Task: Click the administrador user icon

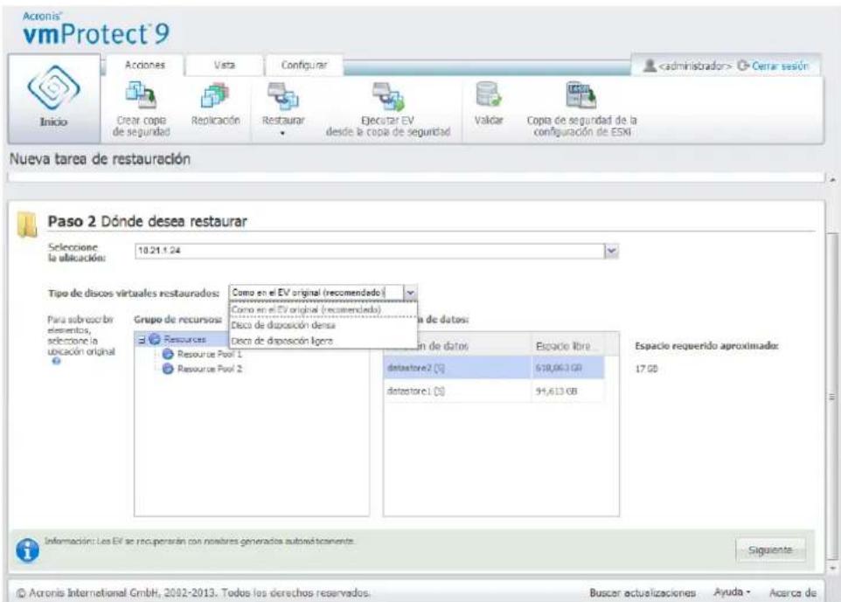Action: [650, 66]
